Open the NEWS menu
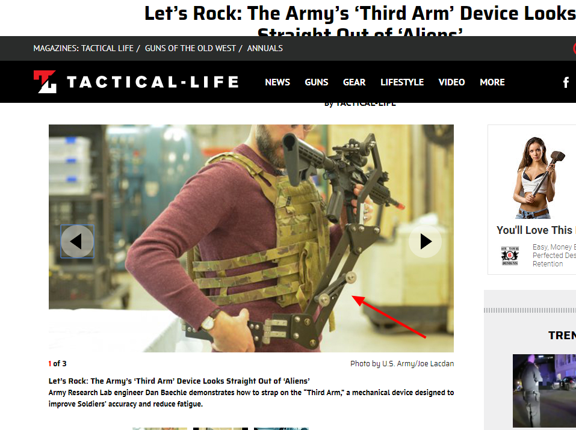The height and width of the screenshot is (430, 576). (277, 82)
